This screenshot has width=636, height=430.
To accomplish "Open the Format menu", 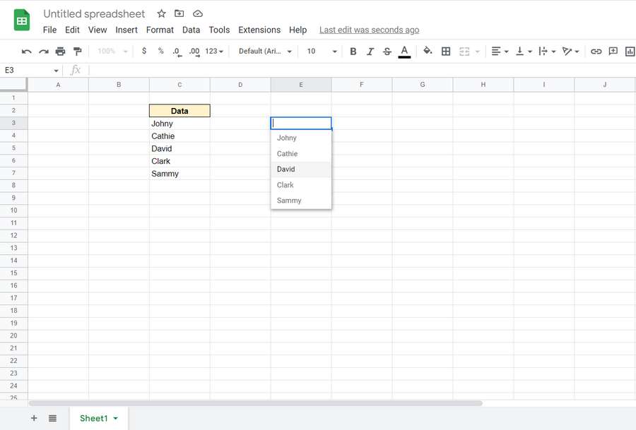I will [160, 30].
